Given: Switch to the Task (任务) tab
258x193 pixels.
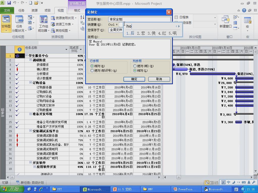Looking at the screenshot, I should [21, 11].
